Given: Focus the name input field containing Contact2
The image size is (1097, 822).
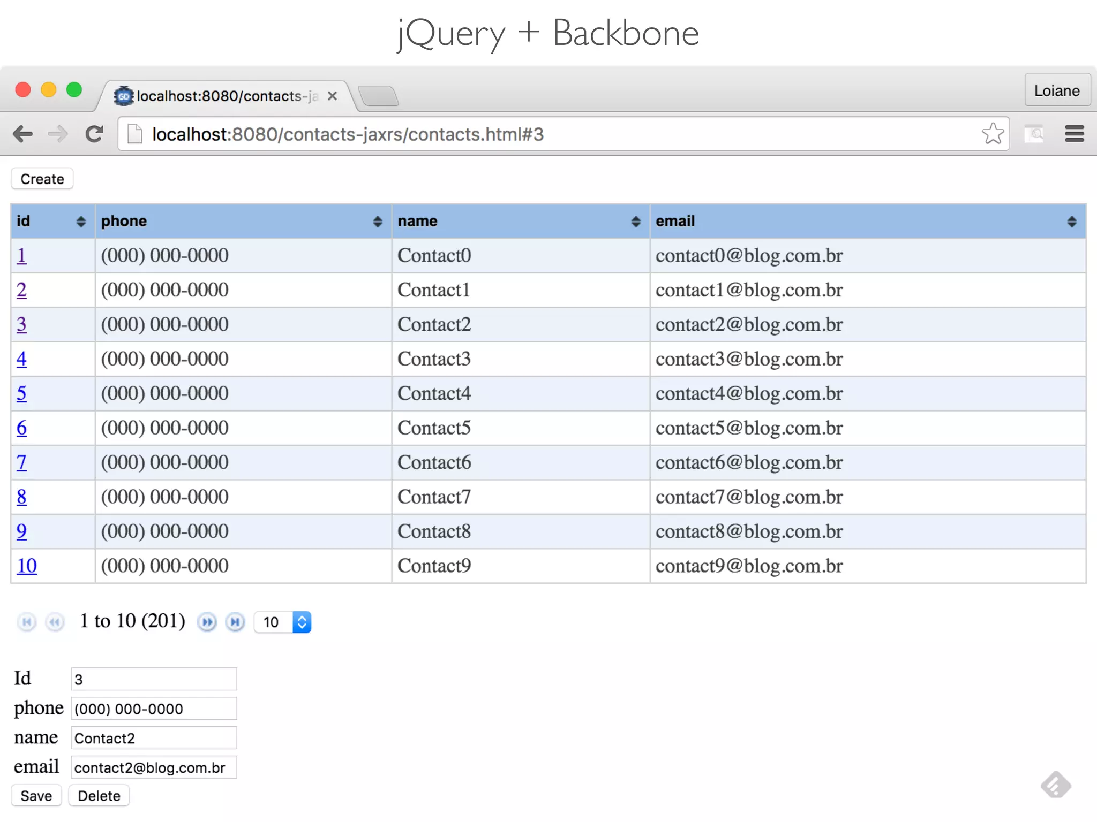Looking at the screenshot, I should 154,738.
